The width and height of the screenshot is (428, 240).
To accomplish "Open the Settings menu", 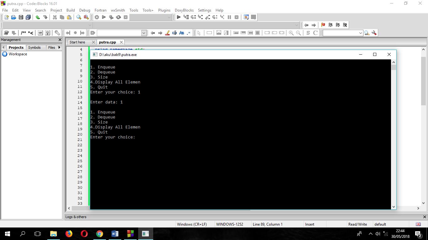I will 204,10.
